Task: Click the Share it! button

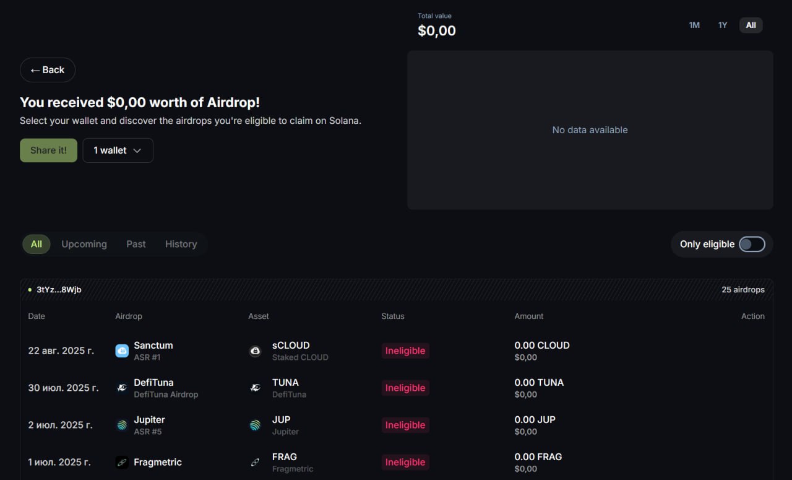Action: point(48,151)
